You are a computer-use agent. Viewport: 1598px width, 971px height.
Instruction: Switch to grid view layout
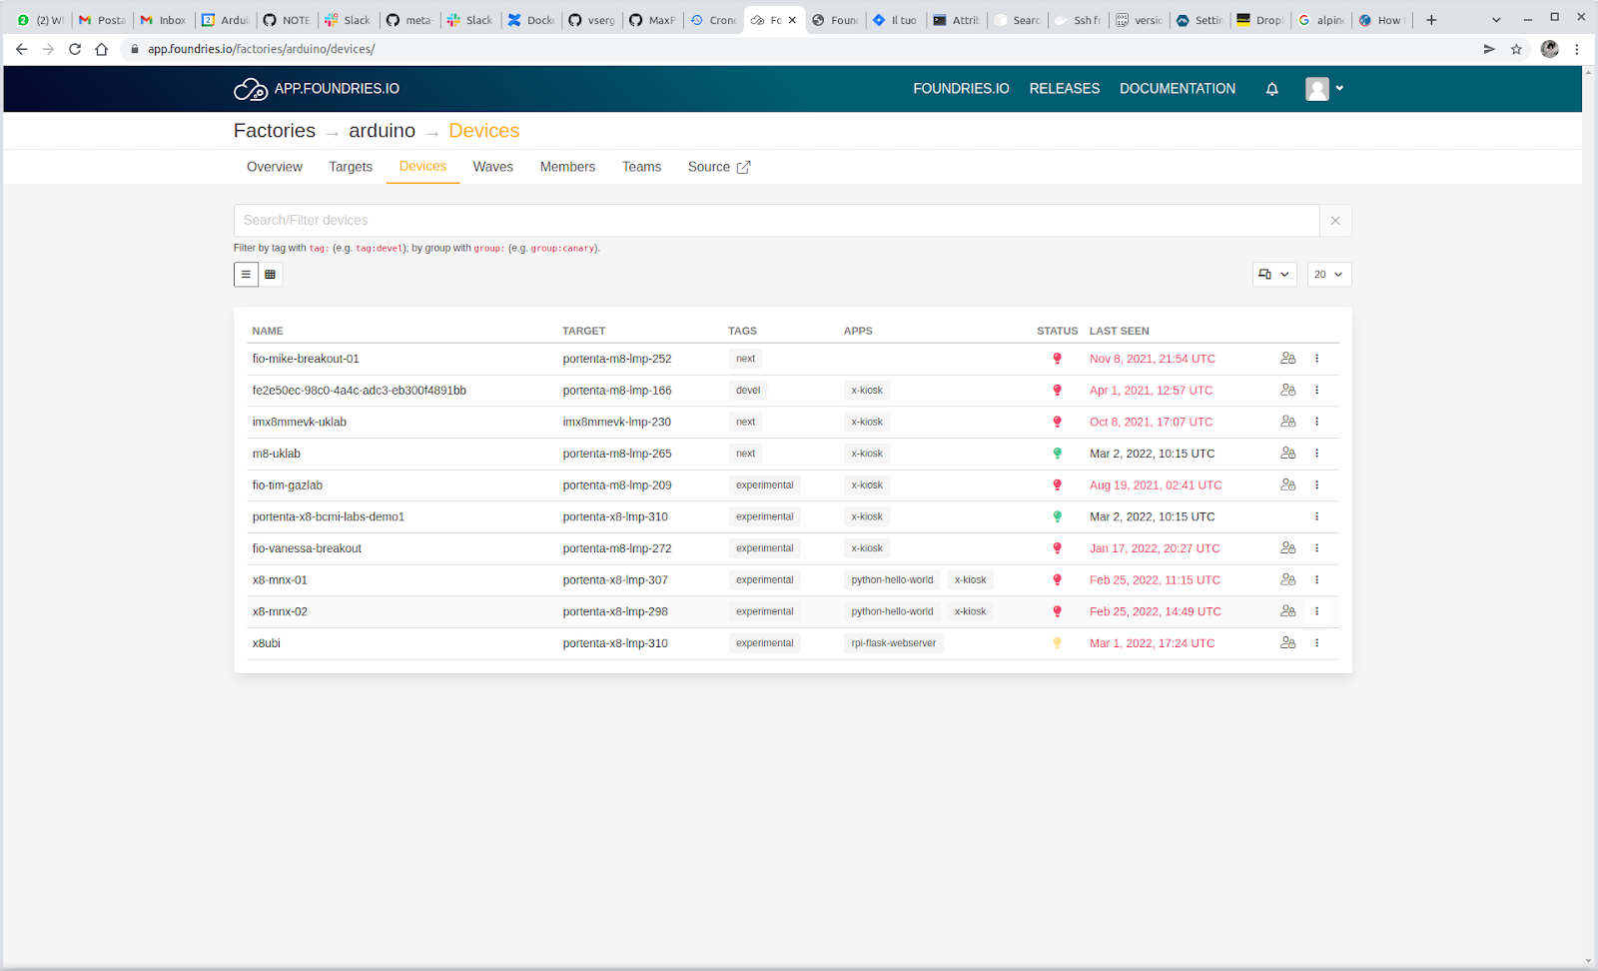[x=270, y=275]
